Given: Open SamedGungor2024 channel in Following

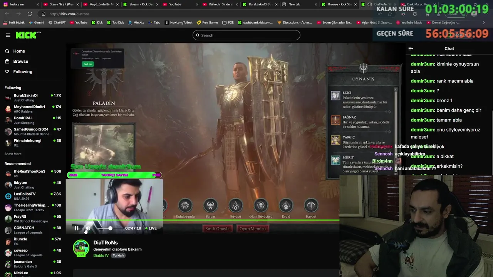Looking at the screenshot, I should click(33, 132).
